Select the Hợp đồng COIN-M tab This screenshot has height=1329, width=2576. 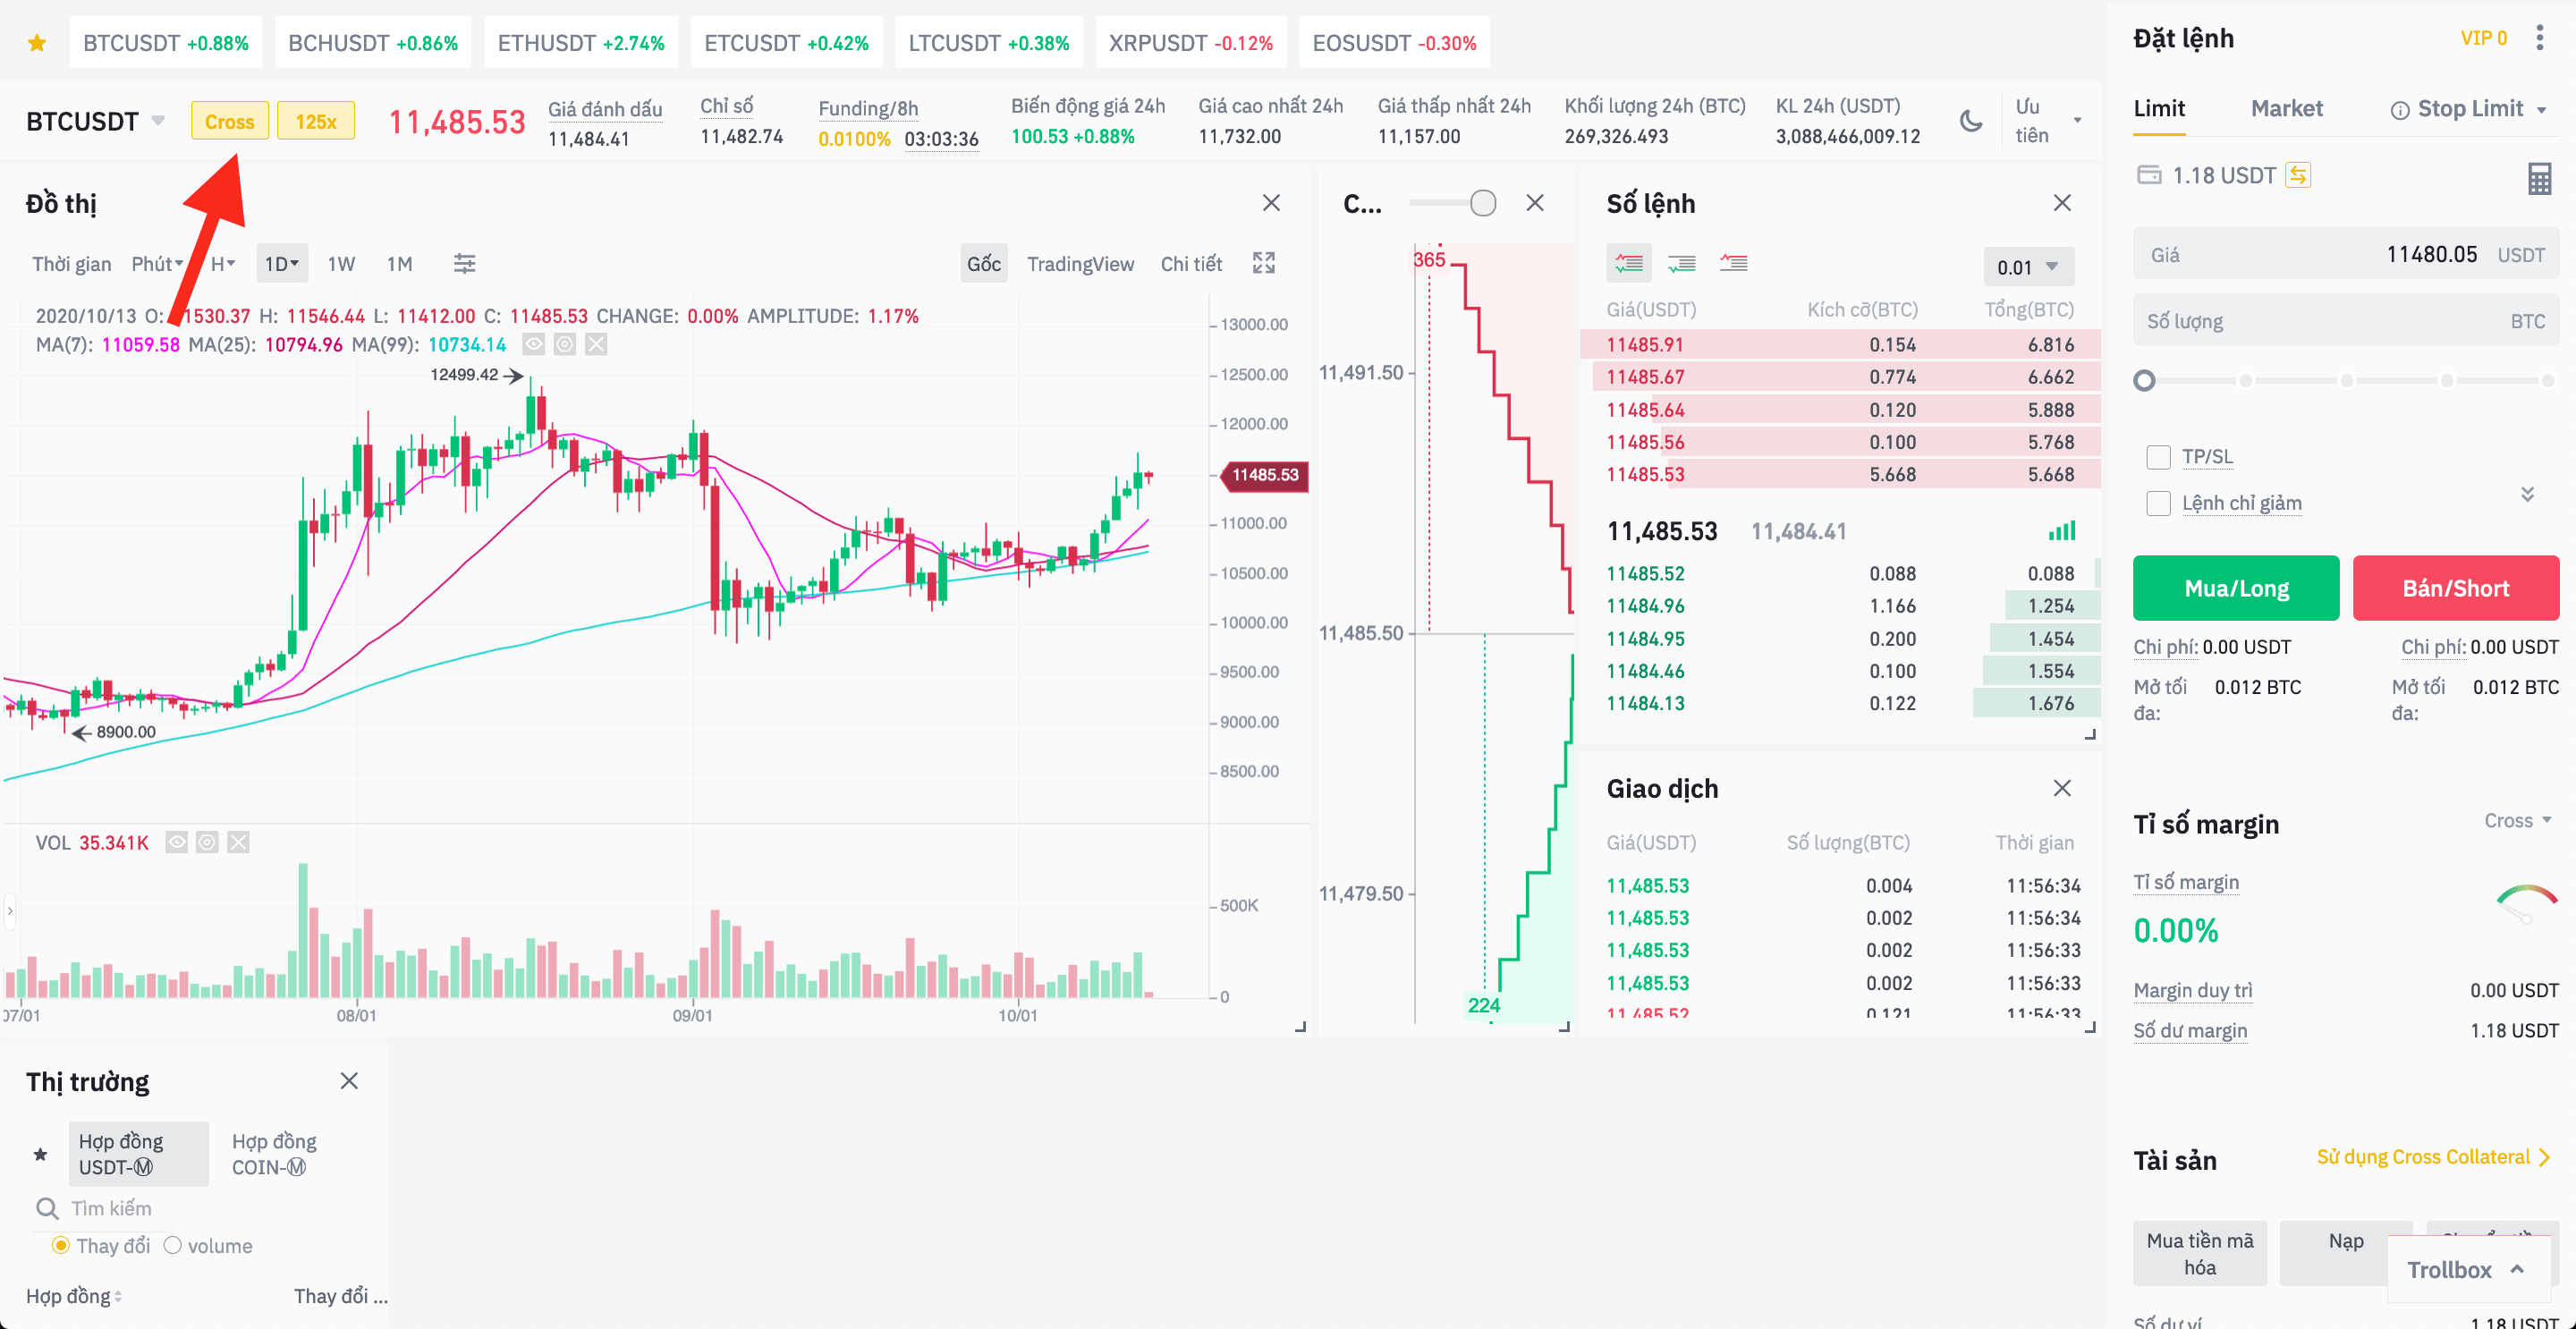click(x=275, y=1154)
